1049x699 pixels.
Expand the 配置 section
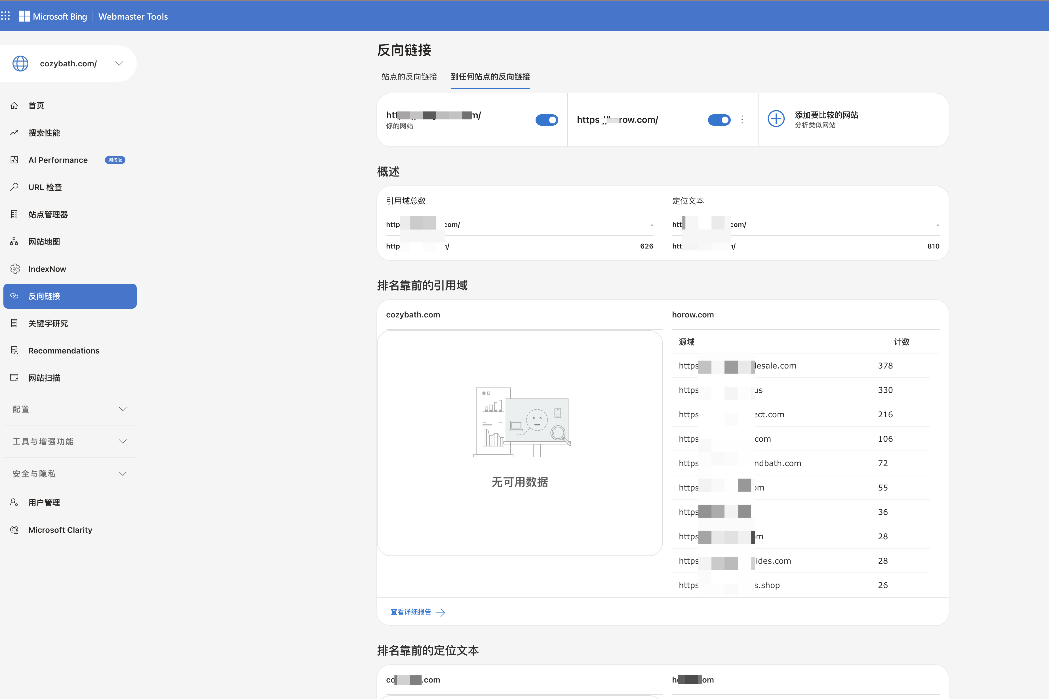70,409
